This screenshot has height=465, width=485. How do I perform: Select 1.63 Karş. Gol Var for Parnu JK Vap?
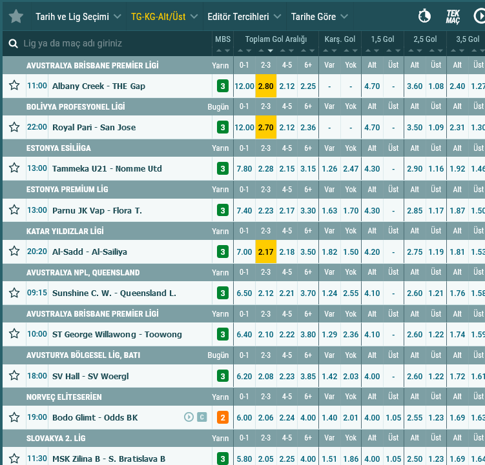pos(329,210)
